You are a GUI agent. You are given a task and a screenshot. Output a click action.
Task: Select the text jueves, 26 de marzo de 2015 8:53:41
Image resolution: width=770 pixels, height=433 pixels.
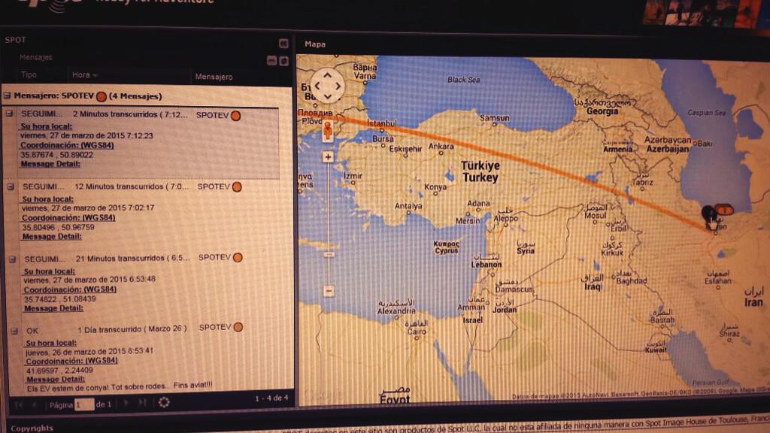[x=89, y=352]
